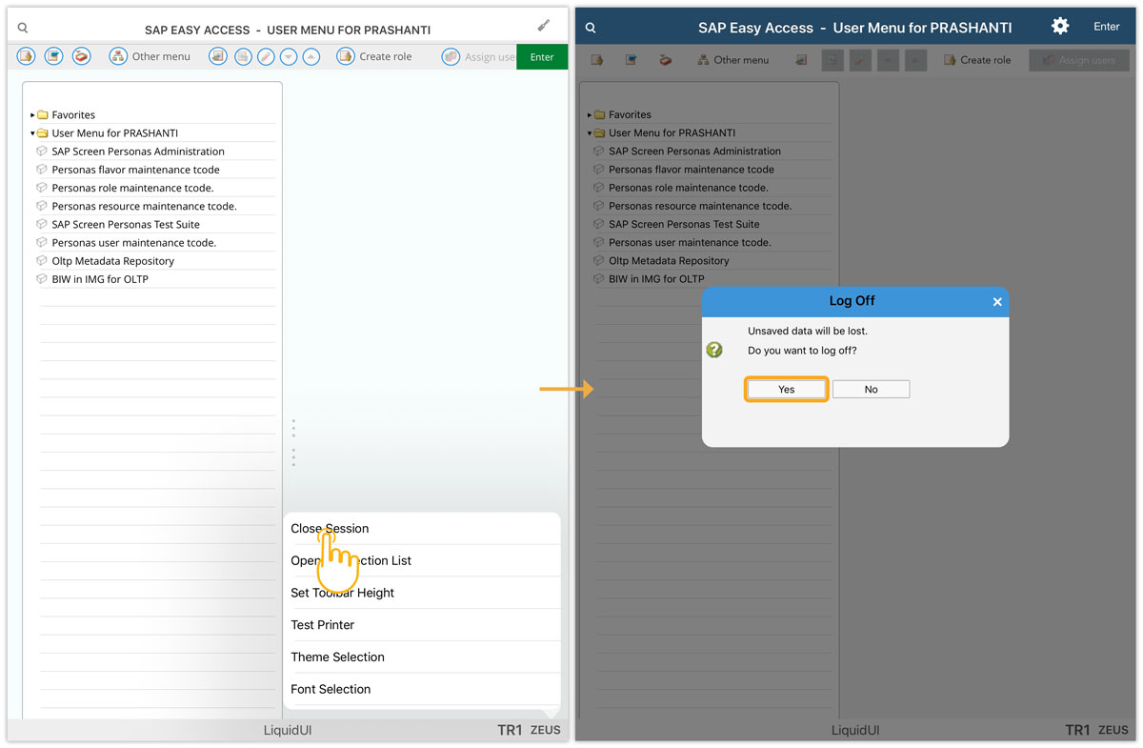Click the Other menu icon in left screen
The height and width of the screenshot is (748, 1143).
(x=118, y=56)
